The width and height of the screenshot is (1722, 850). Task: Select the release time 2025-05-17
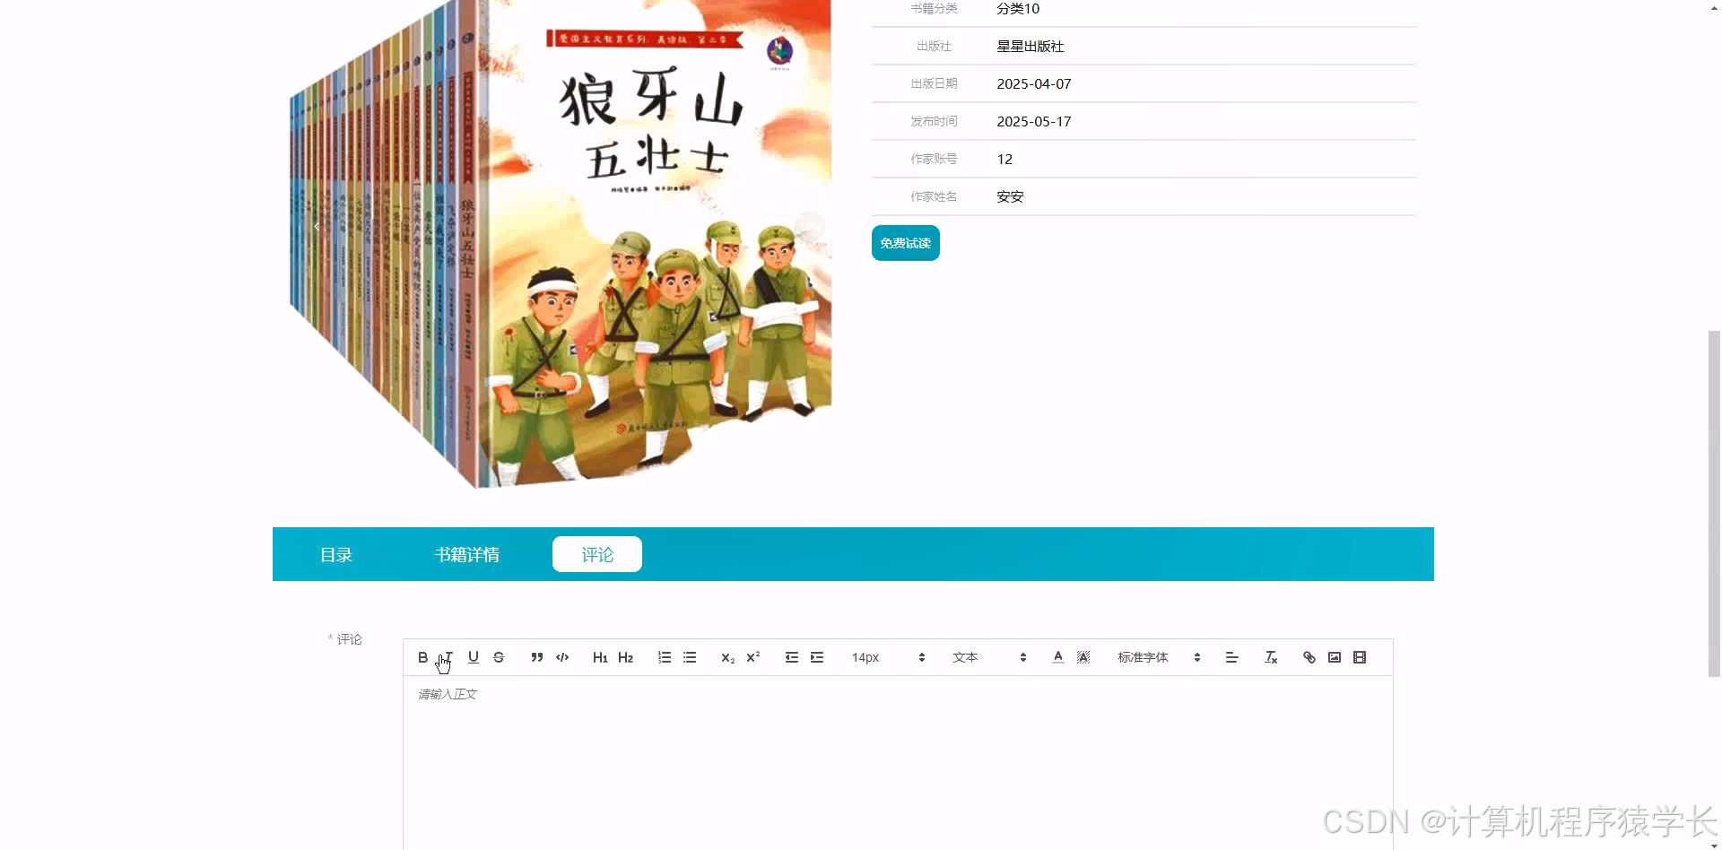[1034, 121]
